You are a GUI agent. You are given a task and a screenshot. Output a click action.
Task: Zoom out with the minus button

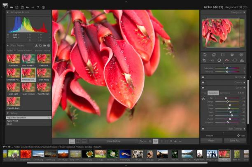coord(180,141)
